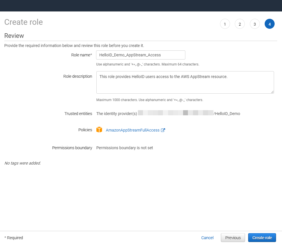
Task: Open the policy's external link icon
Action: tap(163, 130)
